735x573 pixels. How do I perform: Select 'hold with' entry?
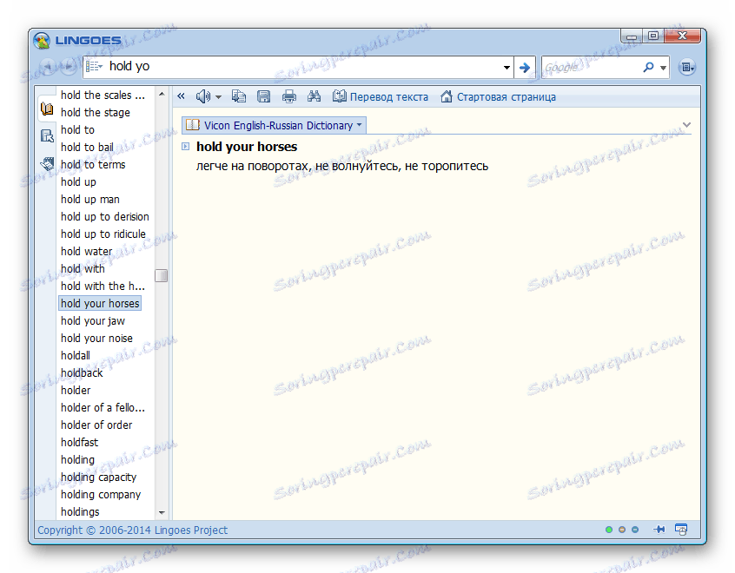[83, 268]
